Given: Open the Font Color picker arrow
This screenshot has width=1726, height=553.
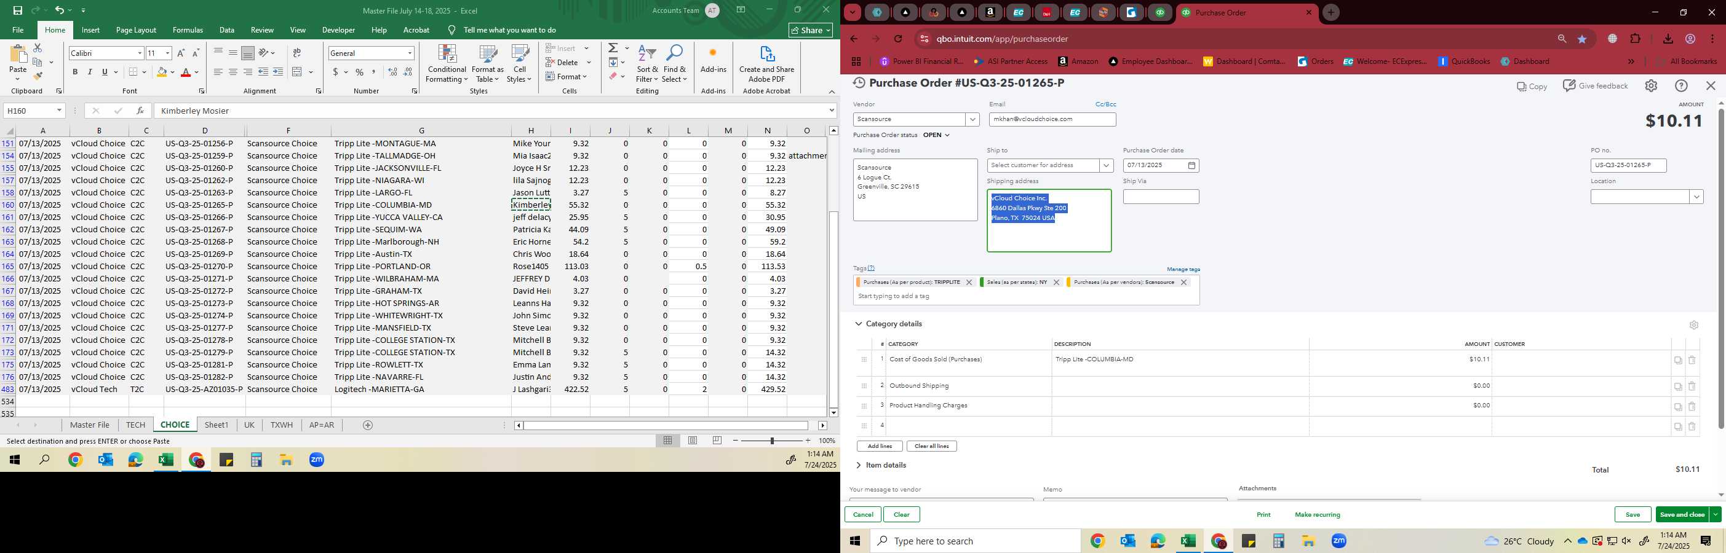Looking at the screenshot, I should 196,73.
